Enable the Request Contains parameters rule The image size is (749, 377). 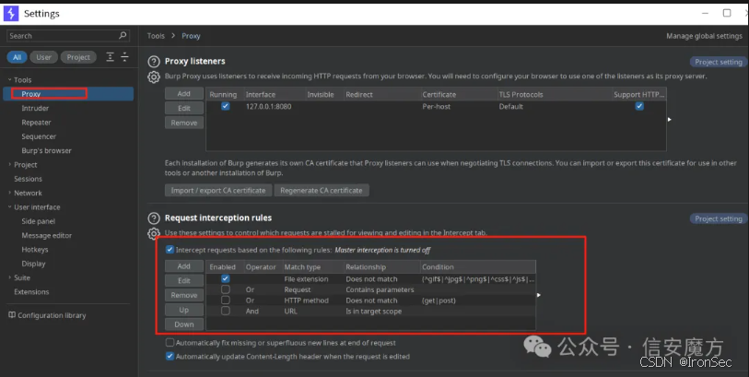coord(226,289)
